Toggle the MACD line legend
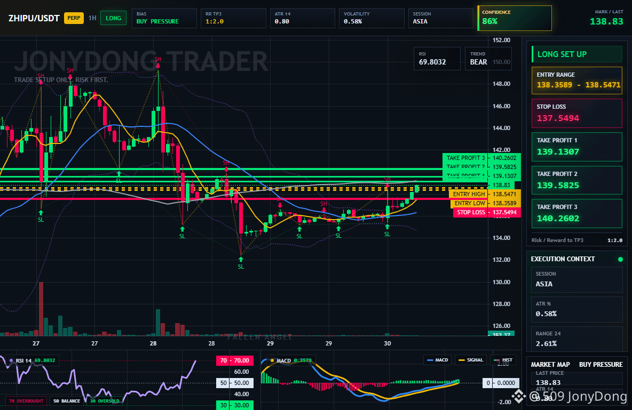Screen dimensions: 632x410 tap(438, 360)
